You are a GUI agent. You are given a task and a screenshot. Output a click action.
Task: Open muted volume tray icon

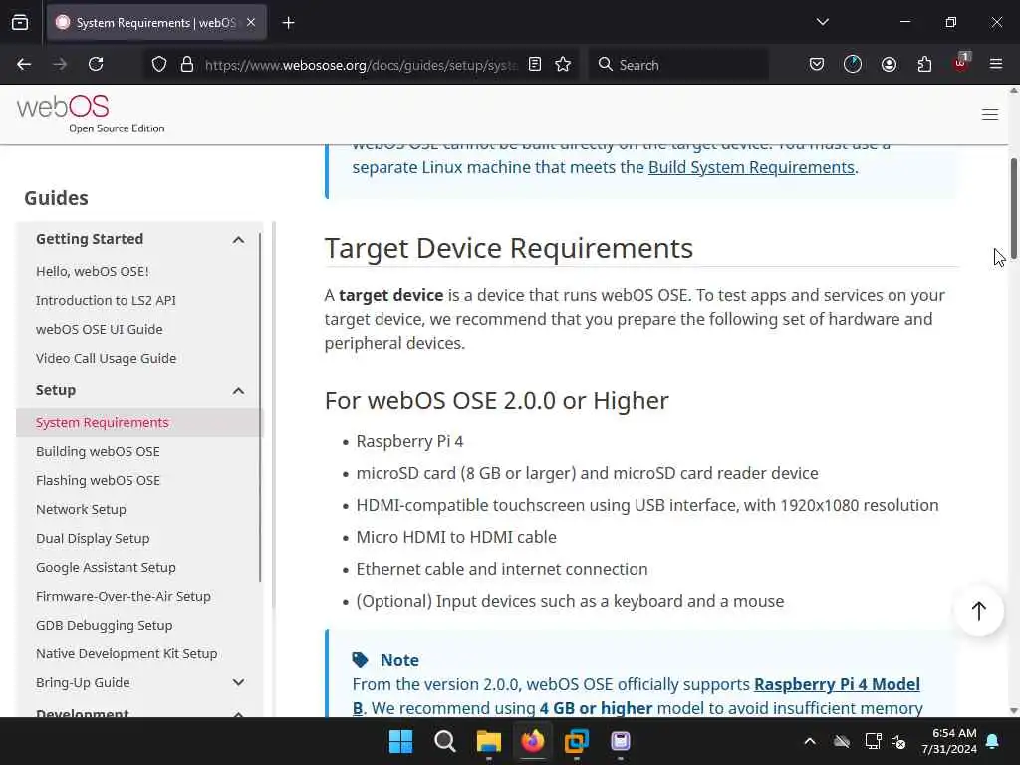(899, 741)
